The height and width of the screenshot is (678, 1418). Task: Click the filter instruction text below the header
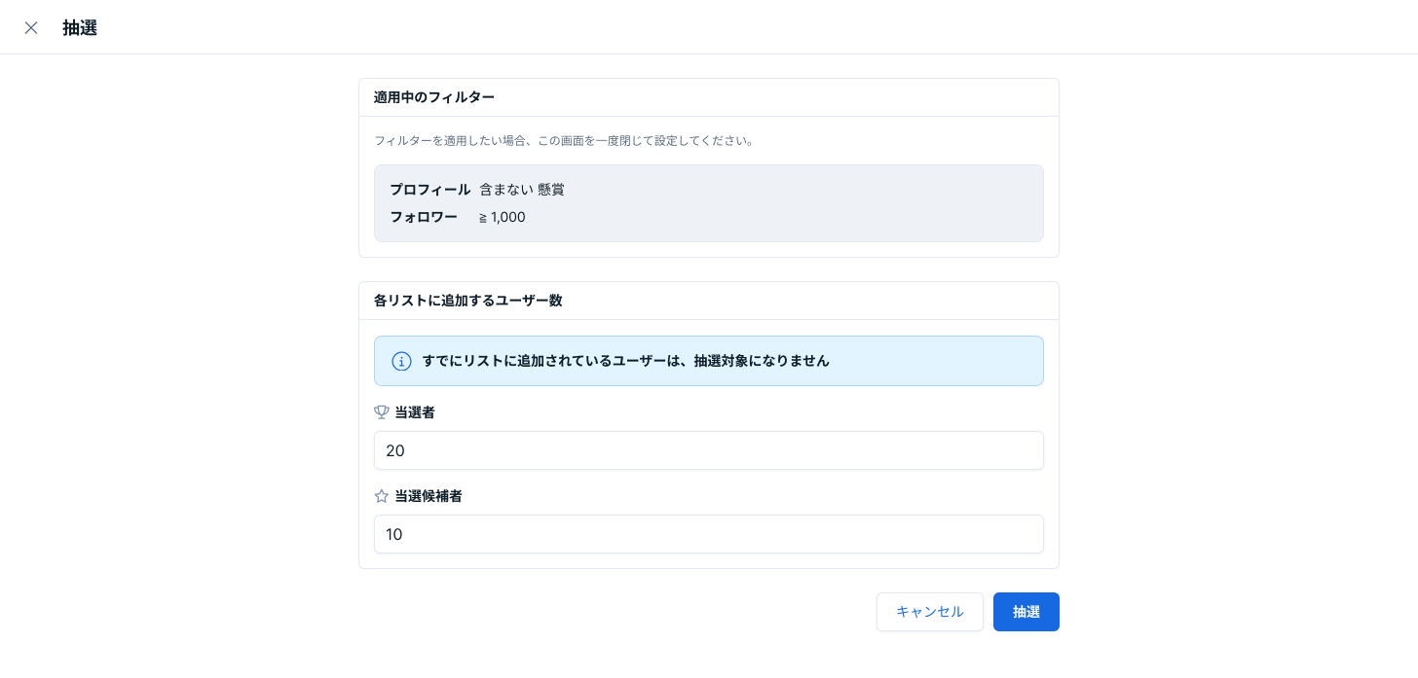click(x=564, y=141)
